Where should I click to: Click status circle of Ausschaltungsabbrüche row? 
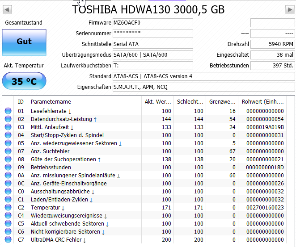8,191
